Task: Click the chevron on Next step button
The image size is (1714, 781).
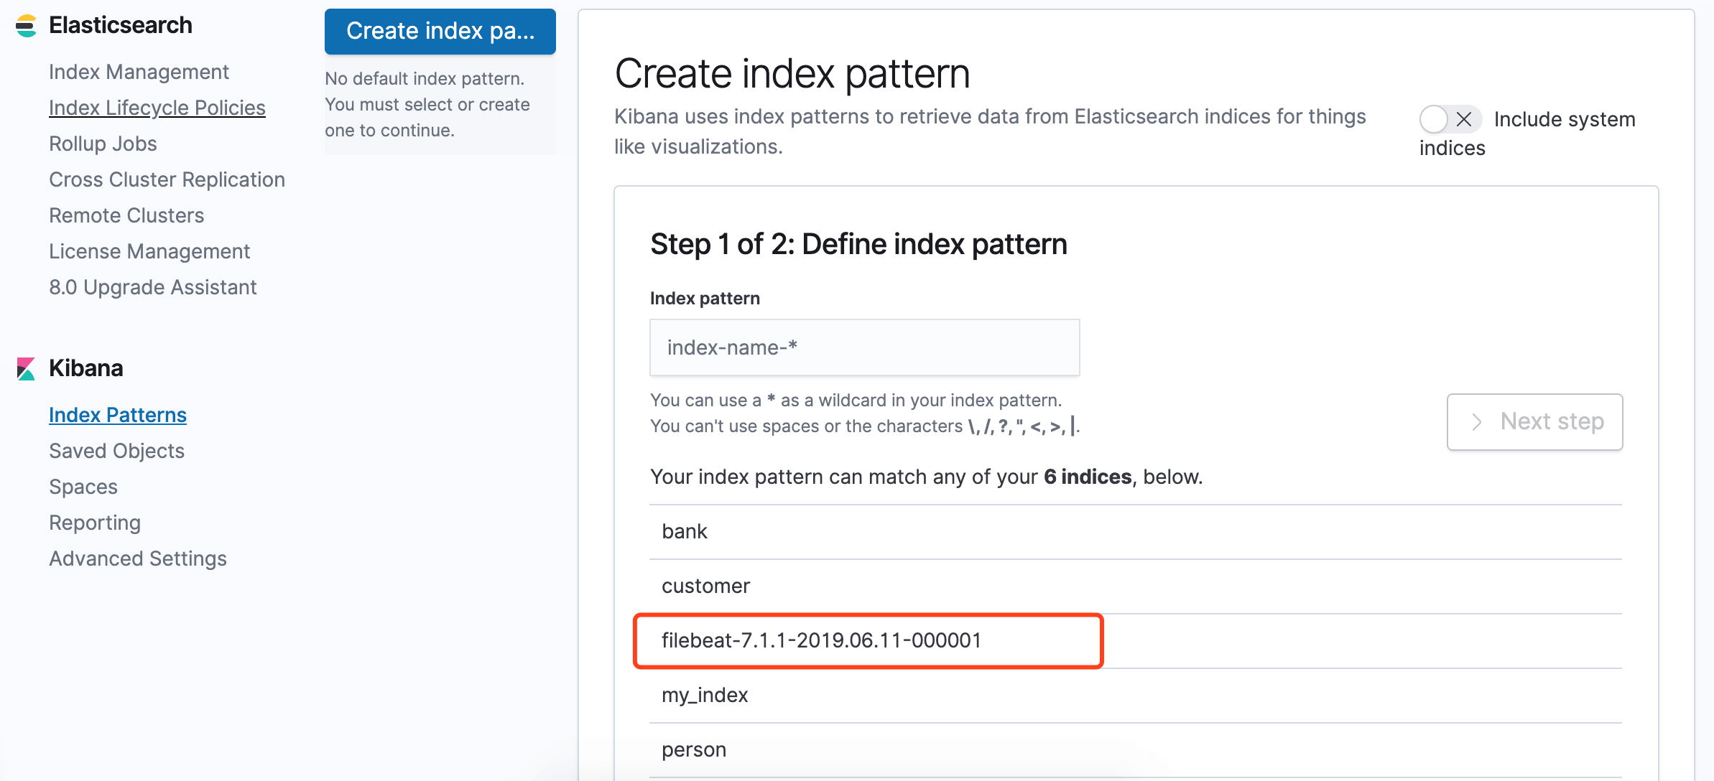Action: [1476, 422]
